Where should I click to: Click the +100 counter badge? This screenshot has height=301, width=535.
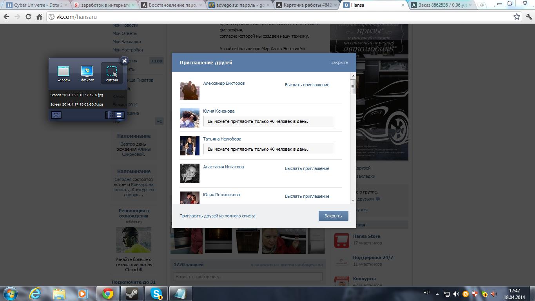click(x=156, y=61)
